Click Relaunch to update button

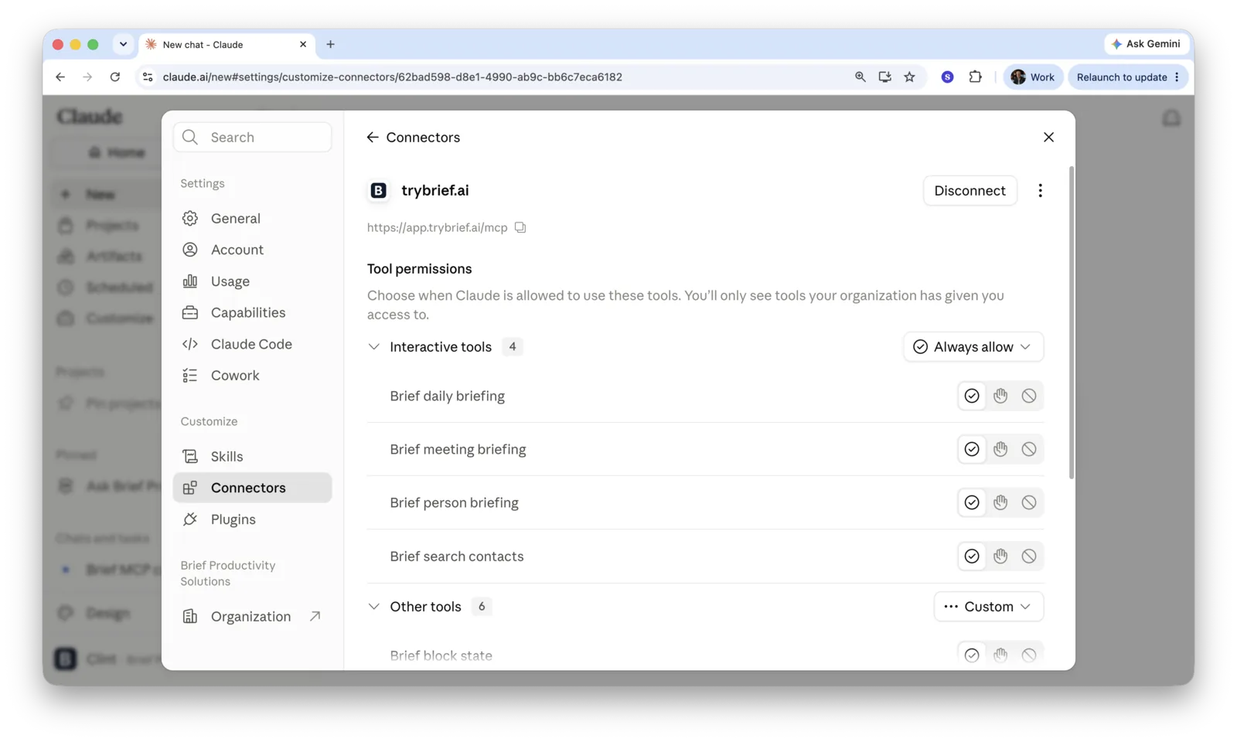point(1129,77)
